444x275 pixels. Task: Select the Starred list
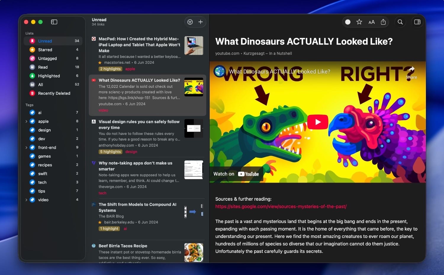[45, 50]
